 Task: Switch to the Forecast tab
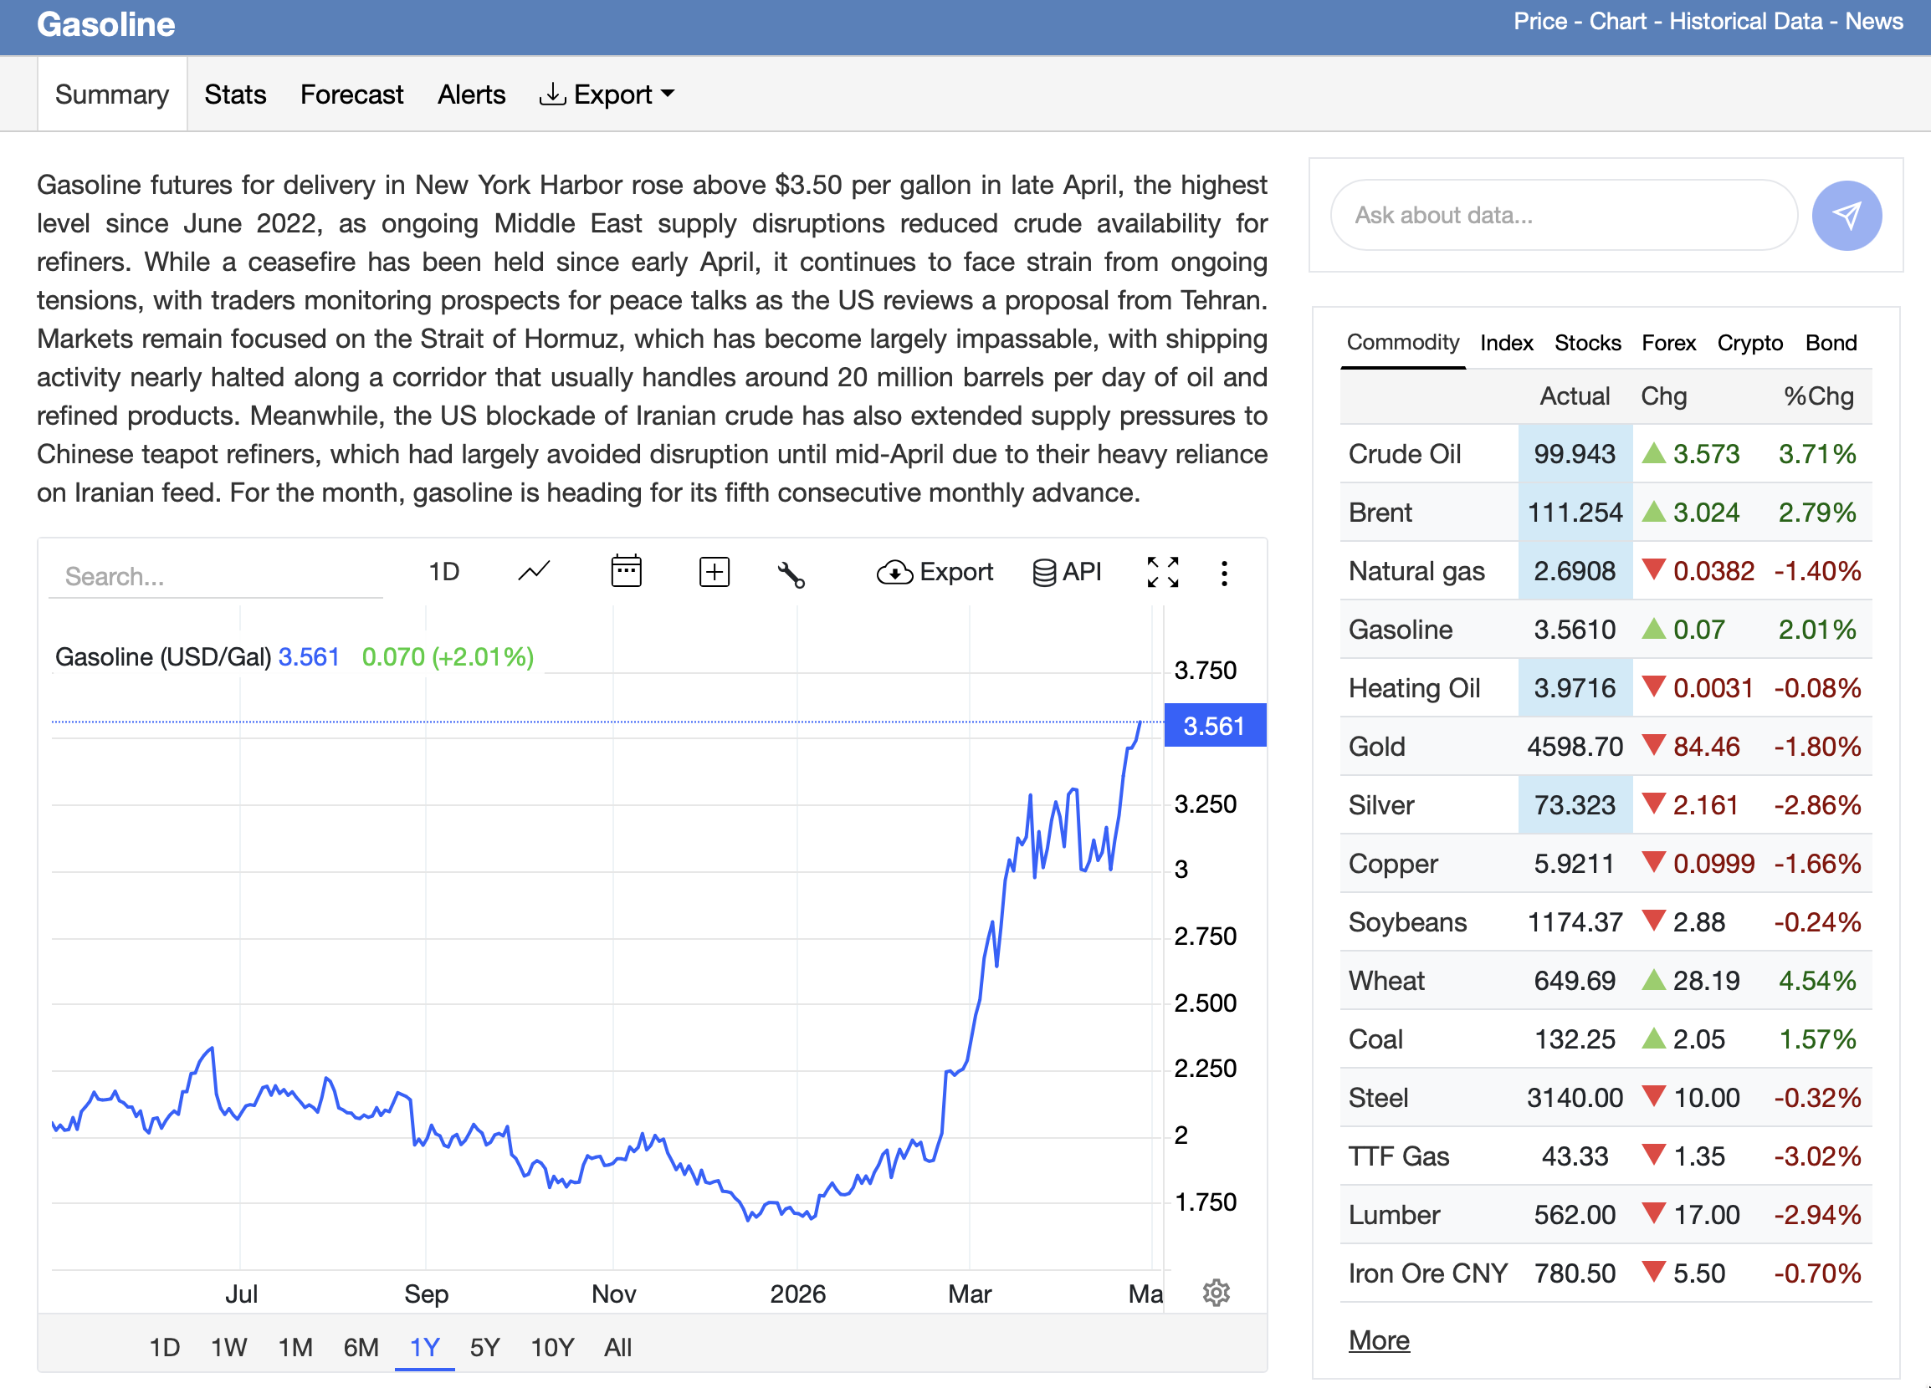(351, 94)
